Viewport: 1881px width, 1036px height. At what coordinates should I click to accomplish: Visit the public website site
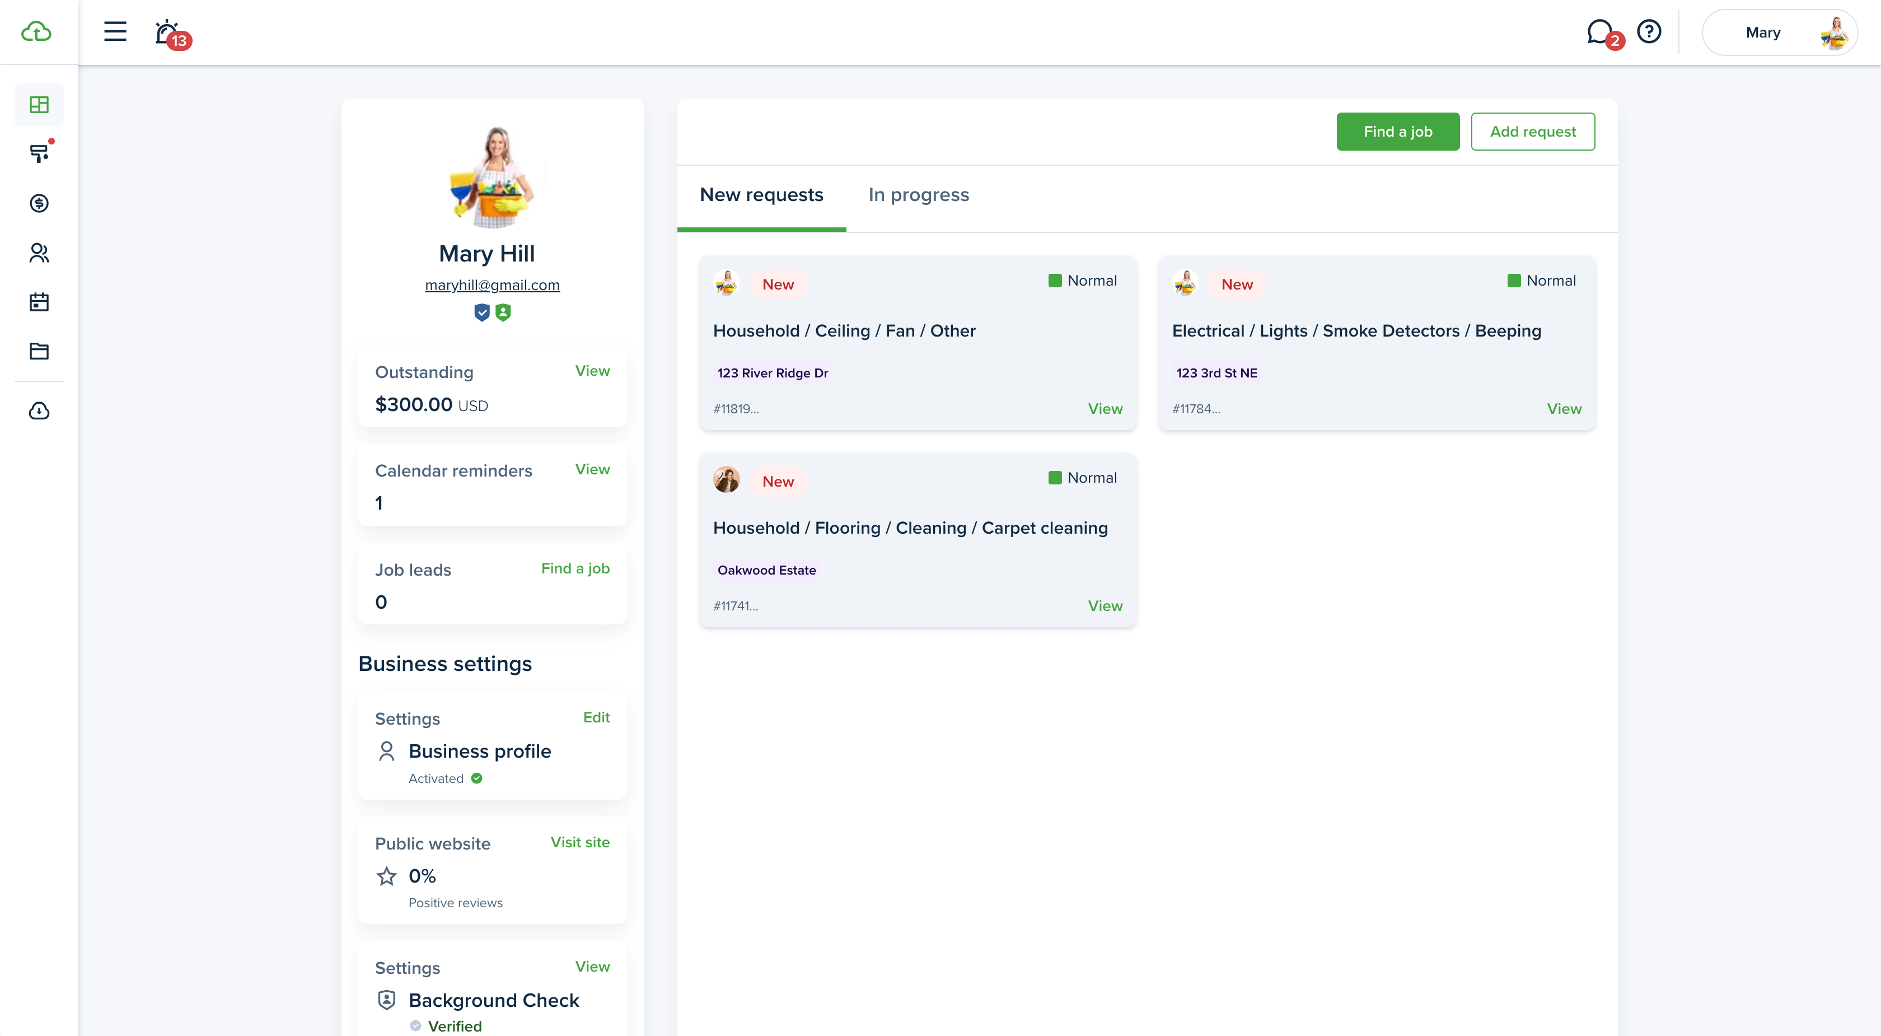[x=580, y=842]
